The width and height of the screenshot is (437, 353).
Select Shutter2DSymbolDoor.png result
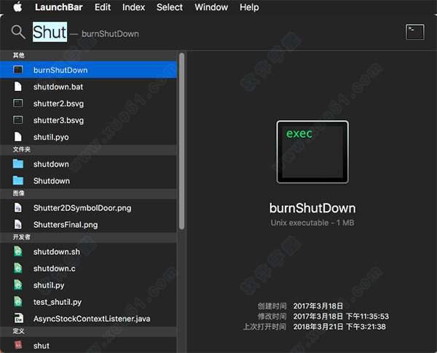pyautogui.click(x=88, y=207)
